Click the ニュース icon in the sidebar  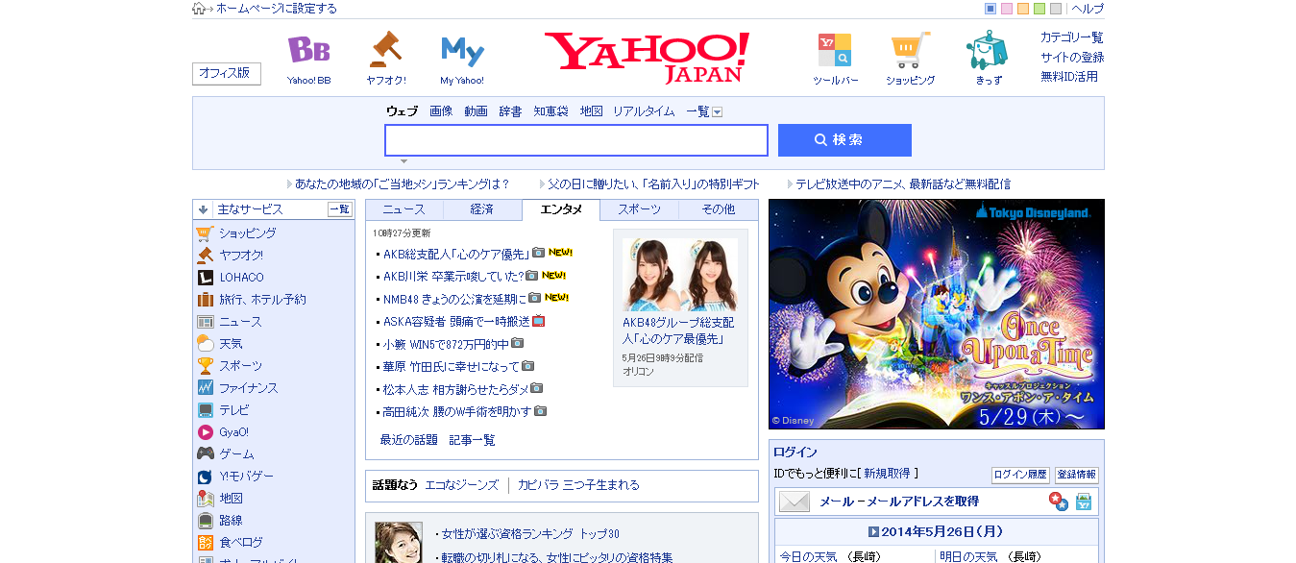pyautogui.click(x=205, y=322)
